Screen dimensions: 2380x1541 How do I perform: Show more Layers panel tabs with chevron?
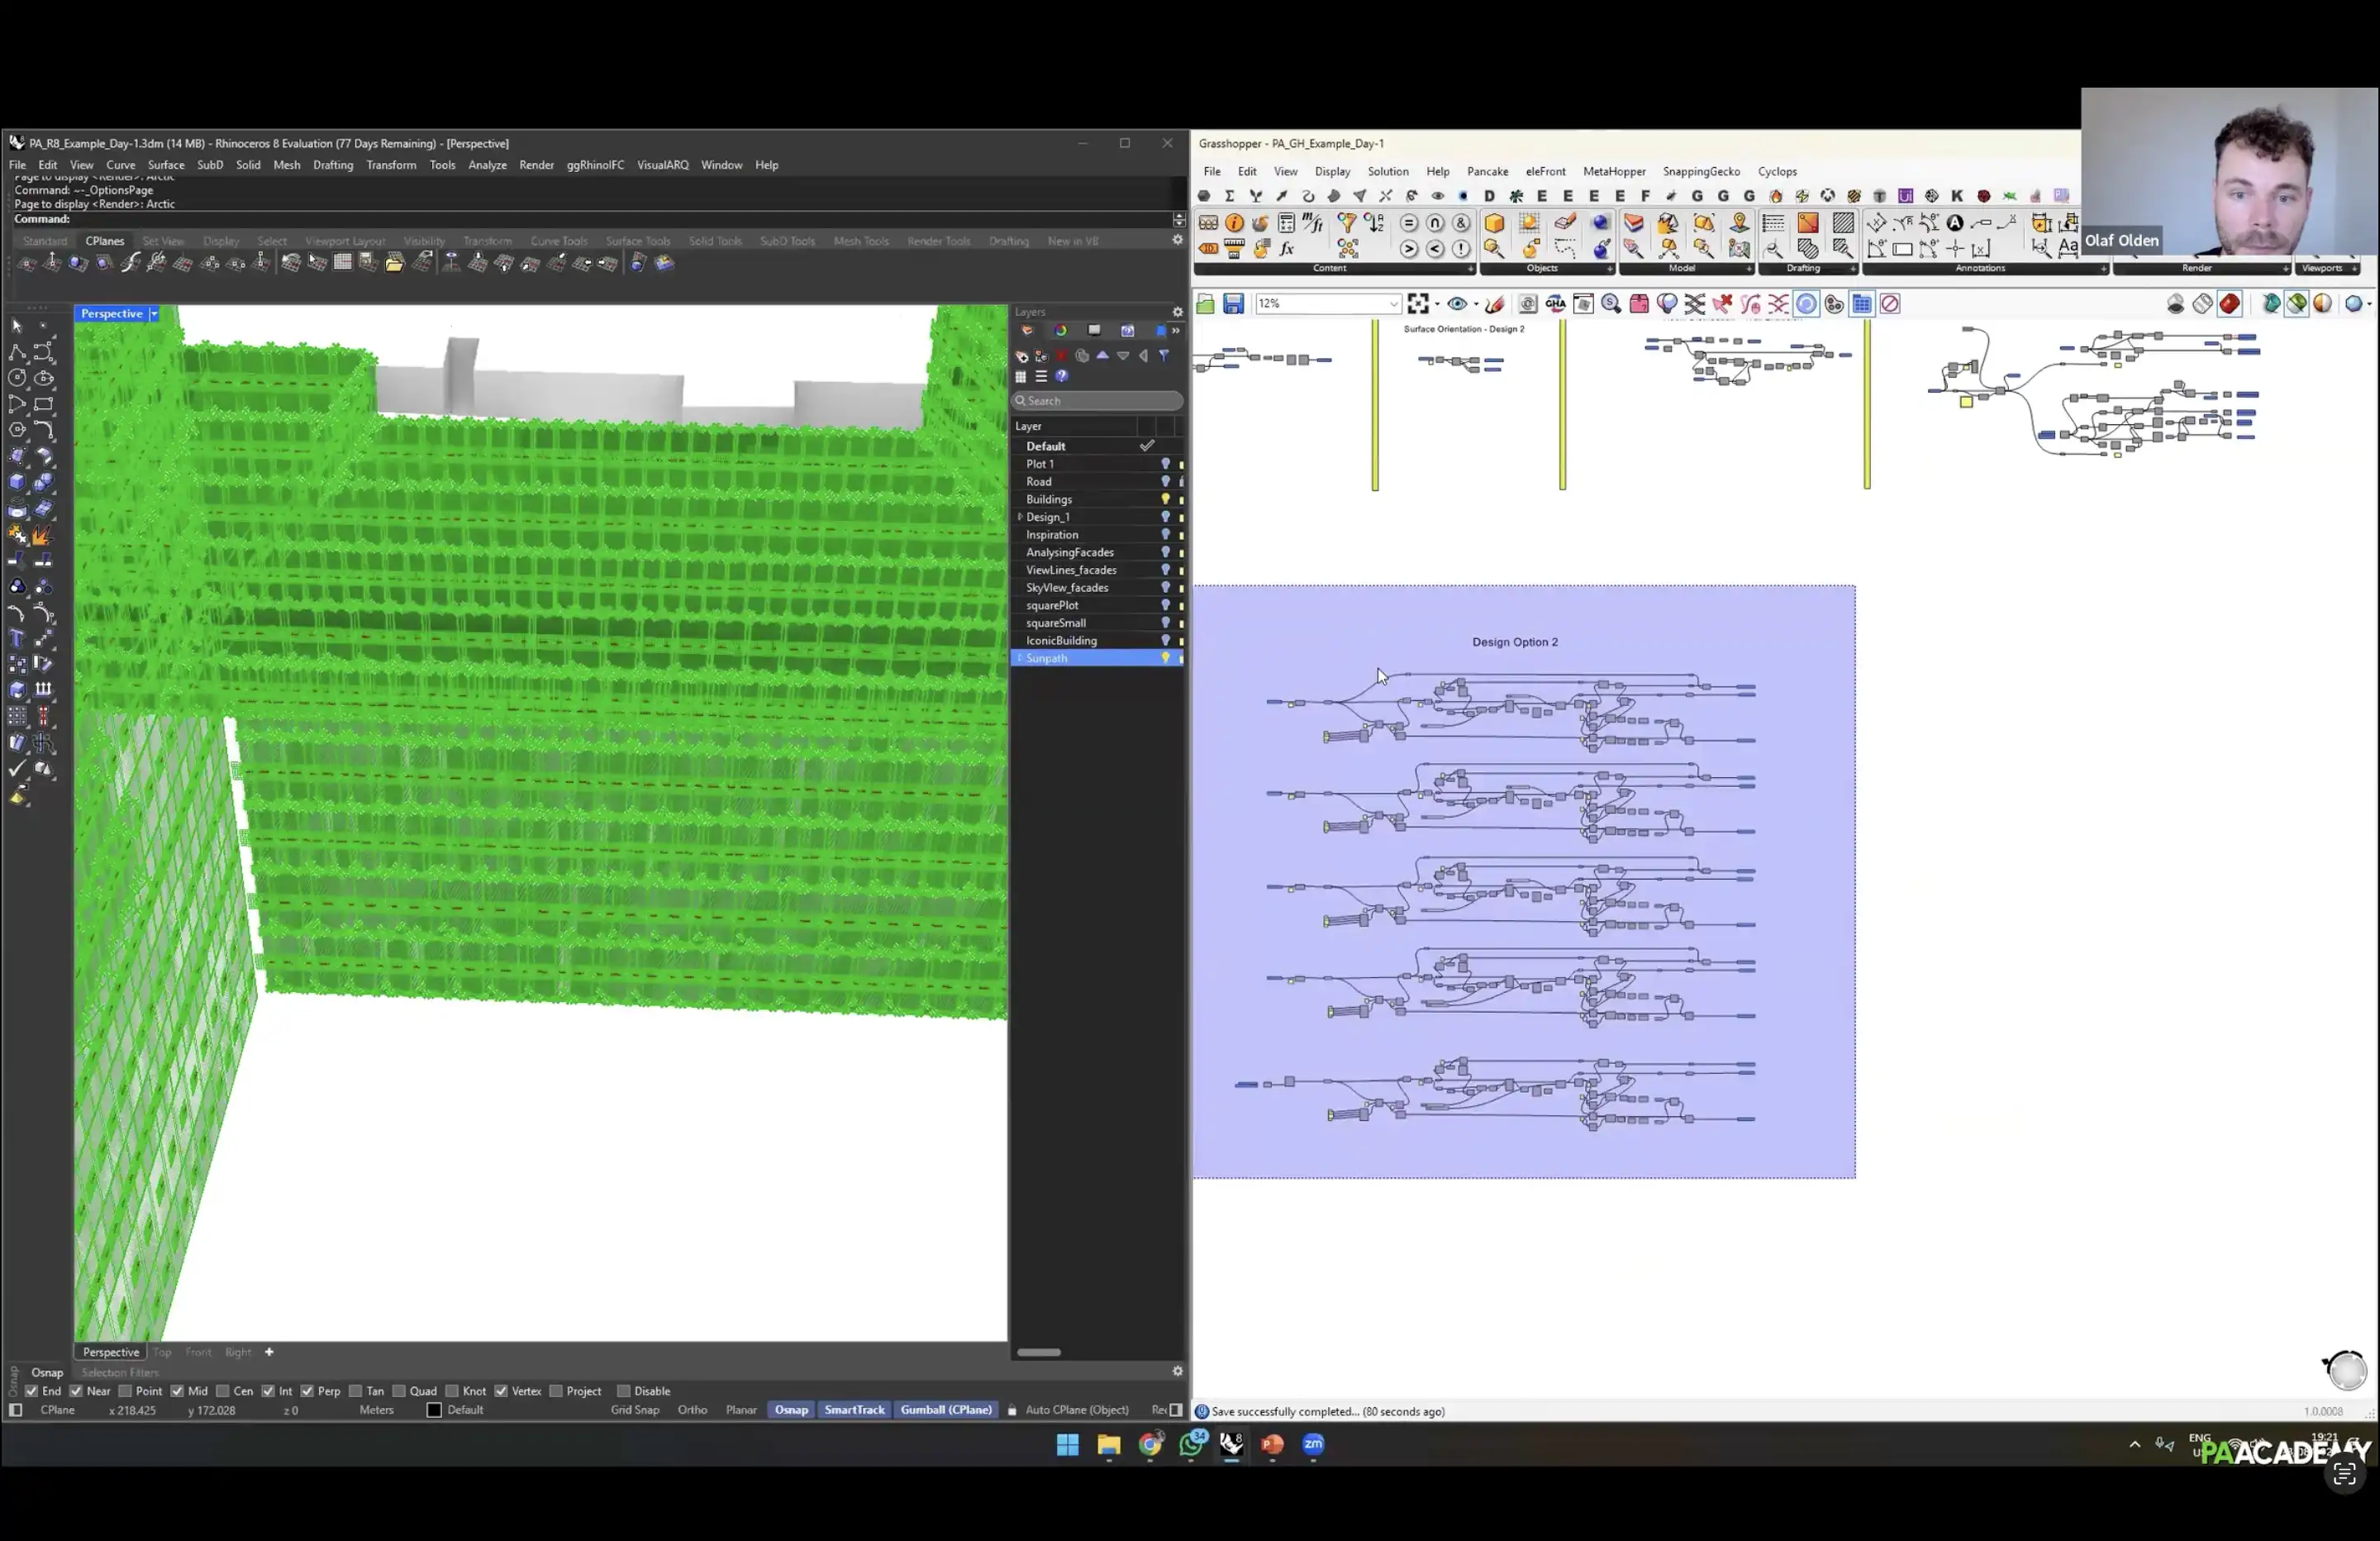click(x=1176, y=332)
